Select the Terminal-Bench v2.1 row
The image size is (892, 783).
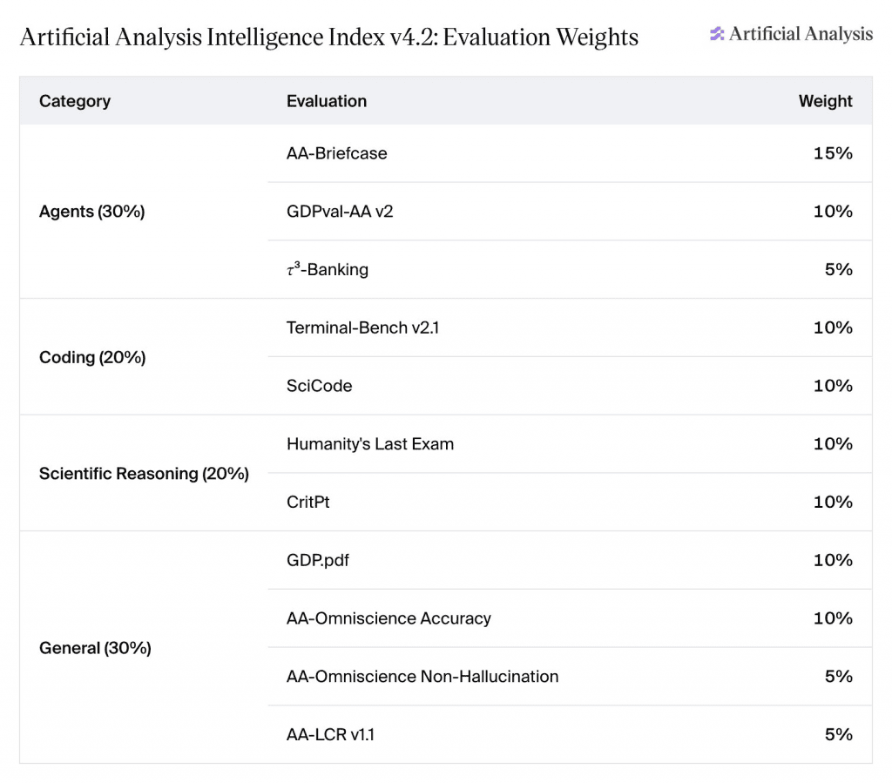click(x=570, y=328)
